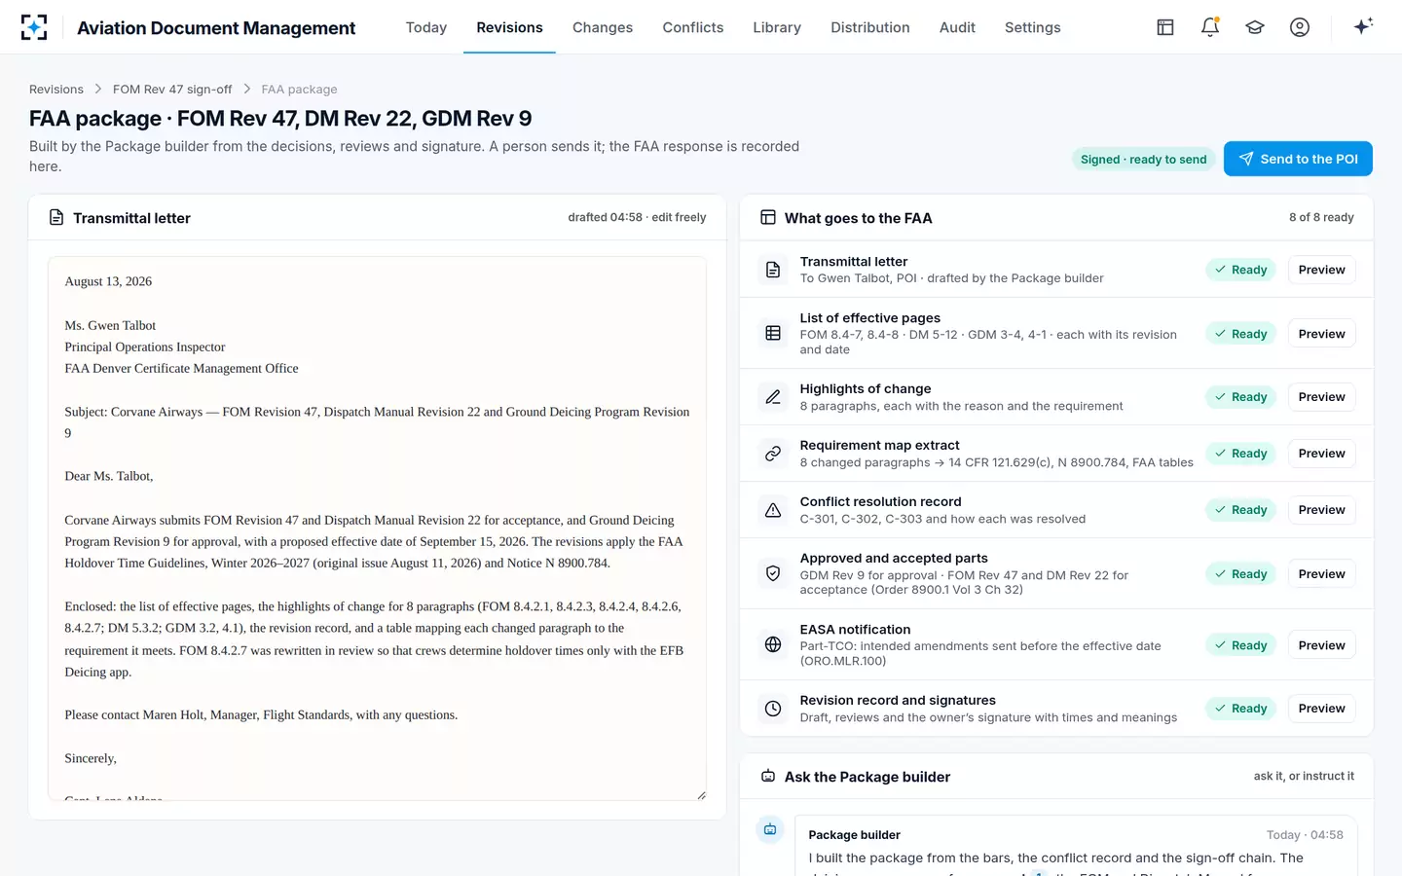The height and width of the screenshot is (876, 1402).
Task: Click the Approved and accepted parts shield icon
Action: [x=773, y=574]
